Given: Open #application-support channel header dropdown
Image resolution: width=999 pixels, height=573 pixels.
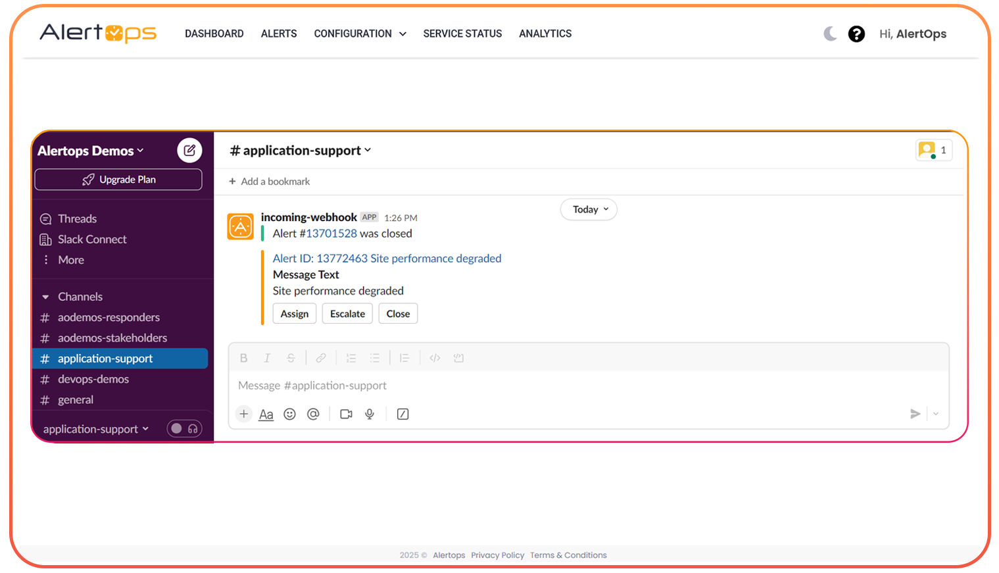Looking at the screenshot, I should tap(301, 151).
